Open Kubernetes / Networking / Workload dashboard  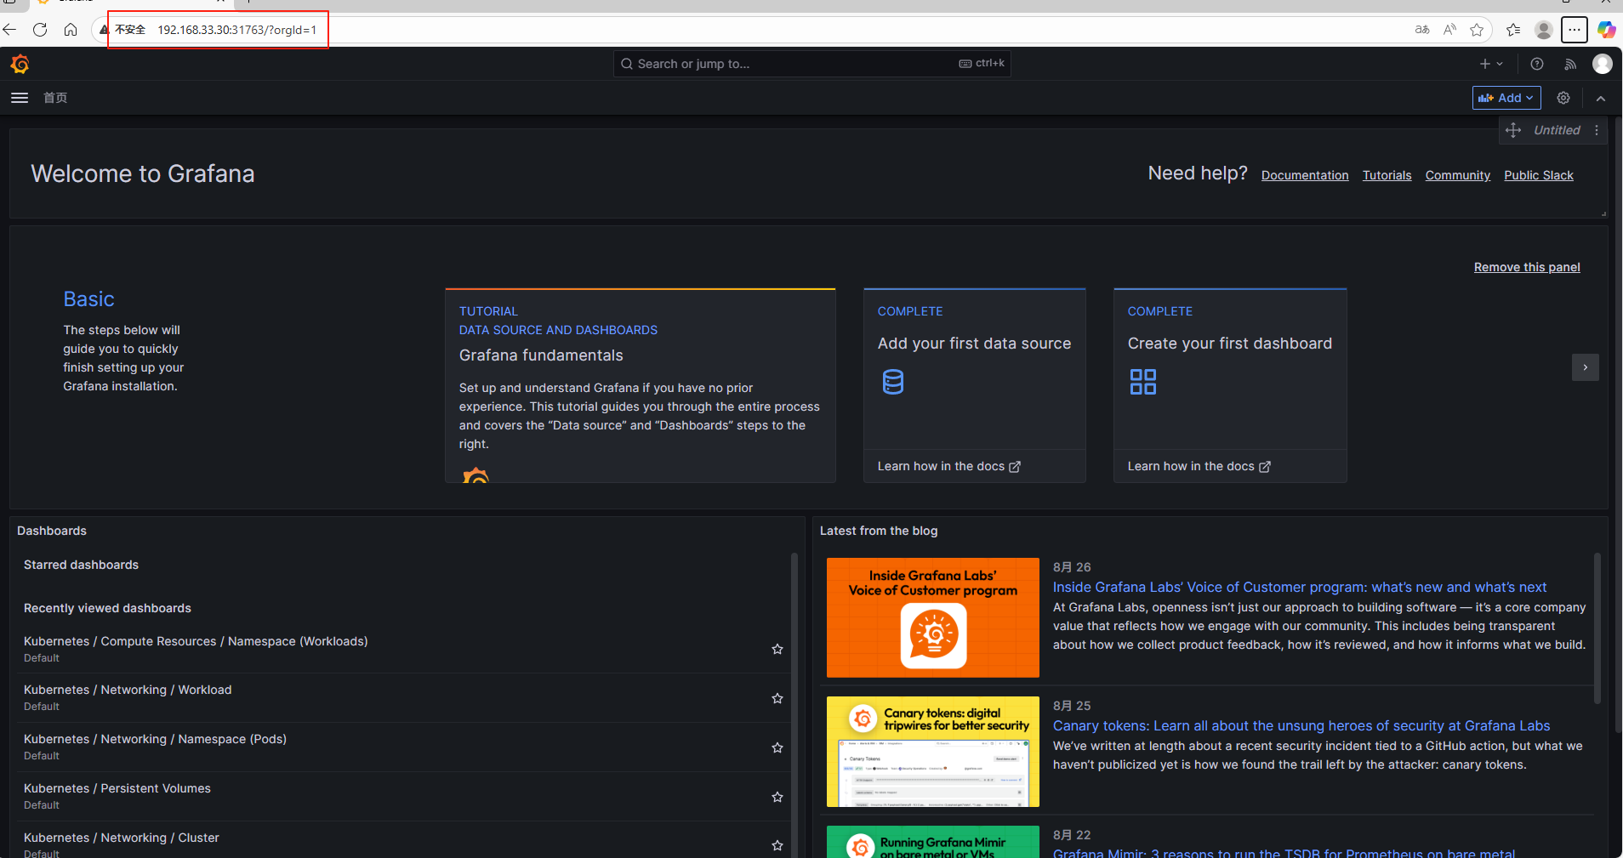pyautogui.click(x=128, y=690)
